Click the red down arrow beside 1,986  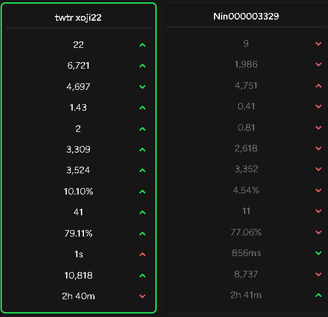pos(319,64)
